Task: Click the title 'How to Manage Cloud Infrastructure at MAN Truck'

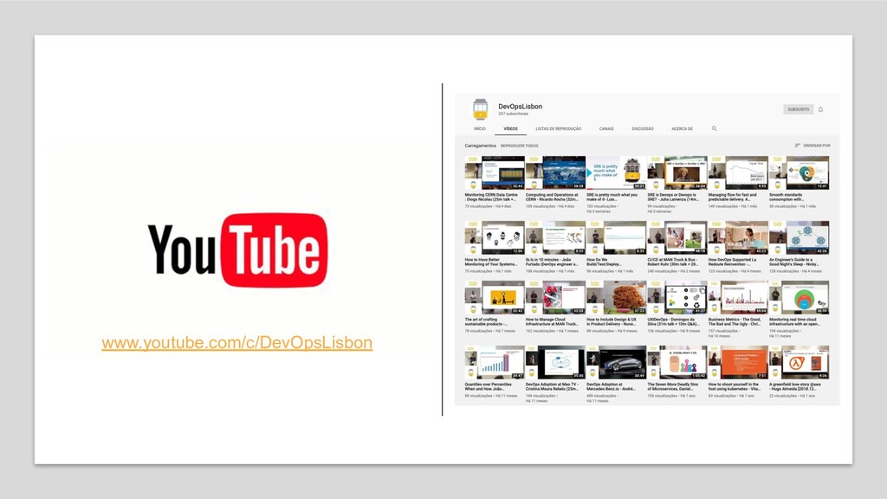Action: click(552, 322)
